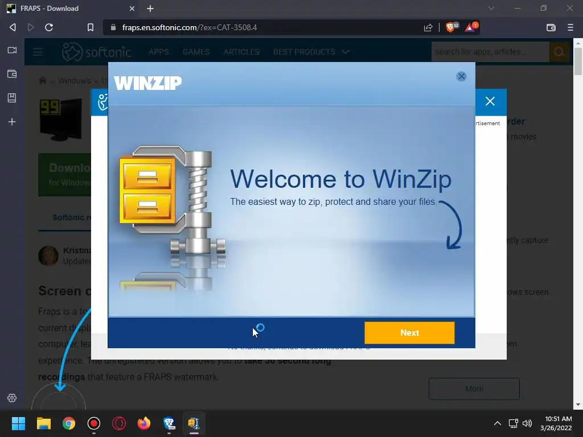Open Brave browser from taskbar
Image resolution: width=583 pixels, height=437 pixels.
(169, 423)
